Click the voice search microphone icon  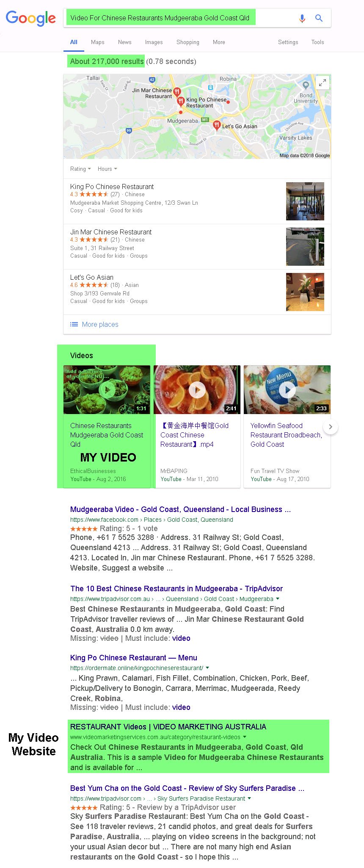point(302,18)
